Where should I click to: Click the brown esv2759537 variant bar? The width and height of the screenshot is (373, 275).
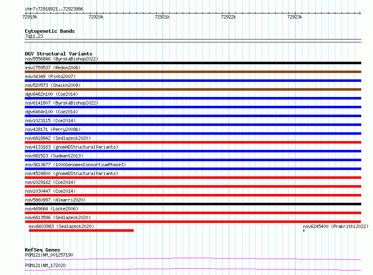point(193,72)
